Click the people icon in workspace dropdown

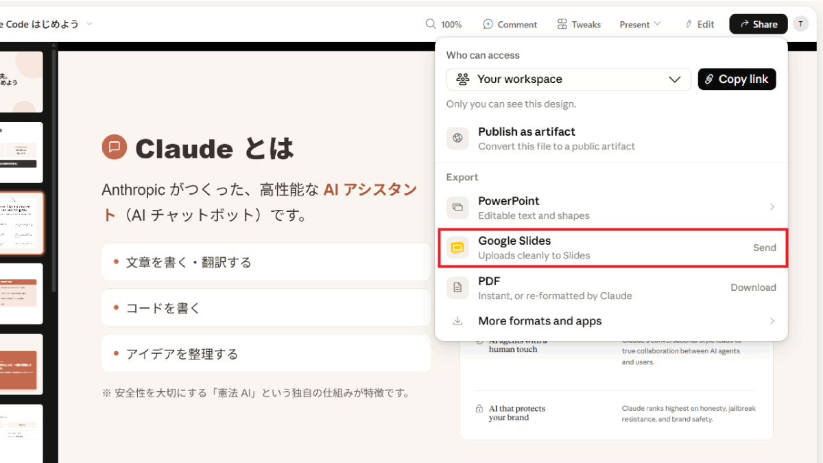tap(463, 79)
